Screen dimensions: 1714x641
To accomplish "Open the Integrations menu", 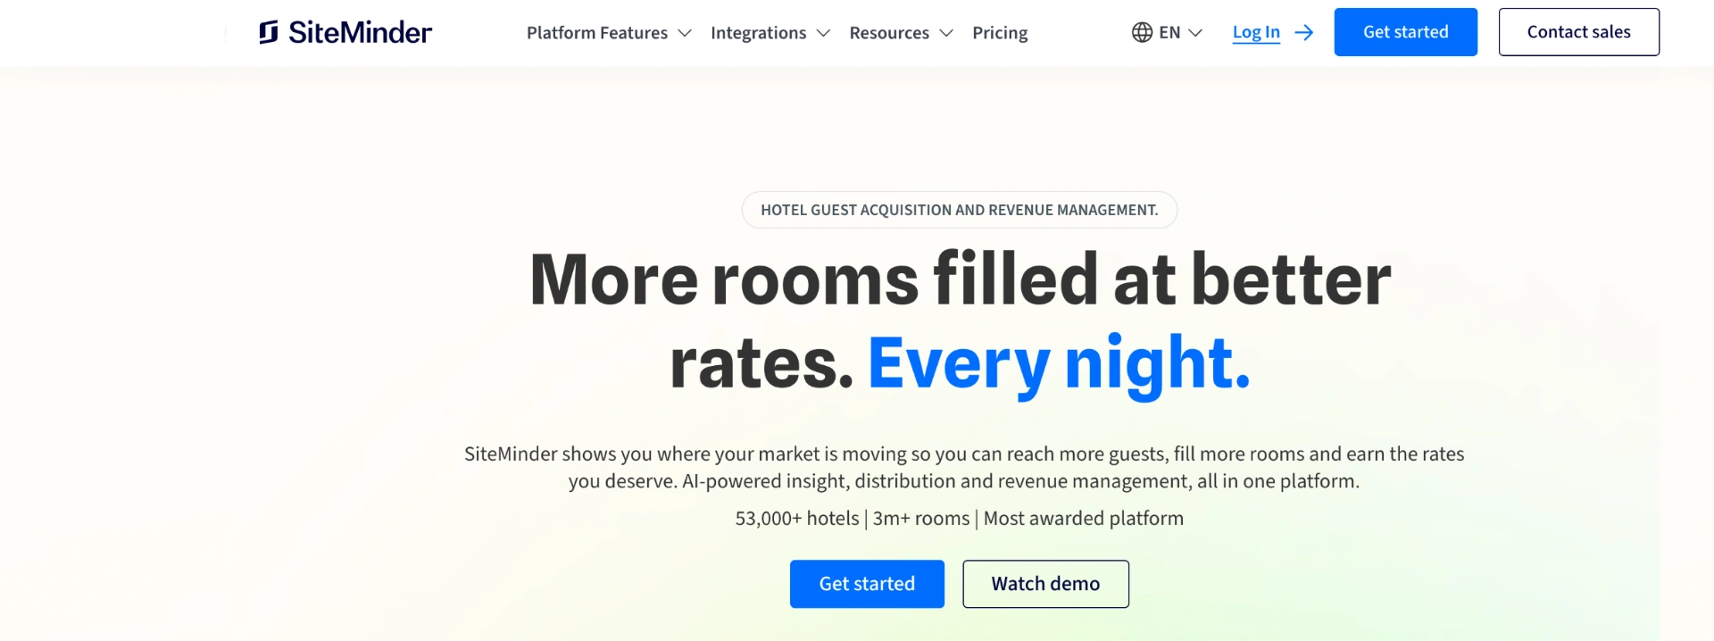I will tap(758, 33).
